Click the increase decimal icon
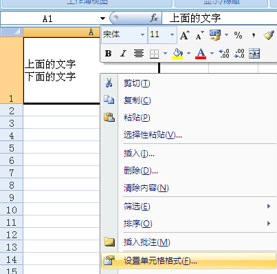This screenshot has height=274, width=277. (x=224, y=54)
